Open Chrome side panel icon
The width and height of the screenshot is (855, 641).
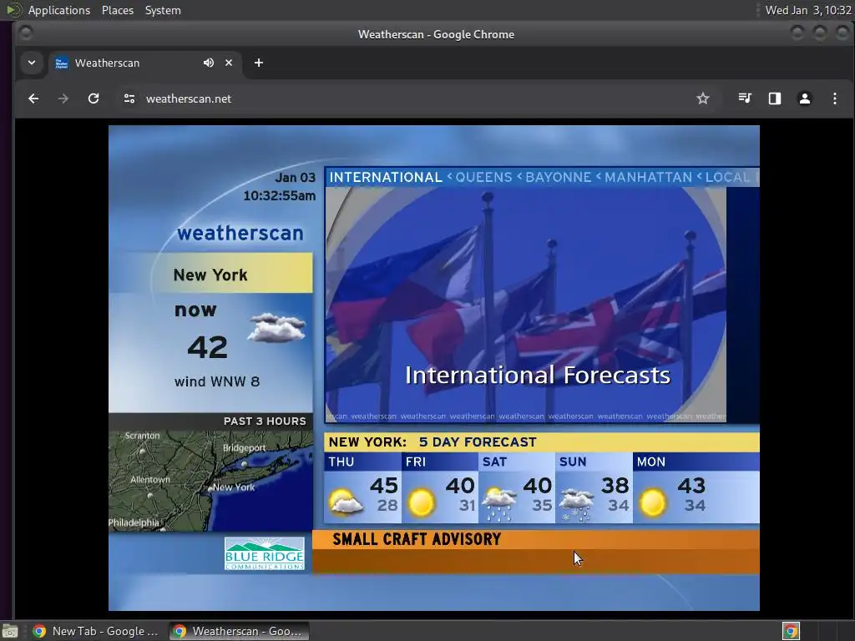click(775, 98)
